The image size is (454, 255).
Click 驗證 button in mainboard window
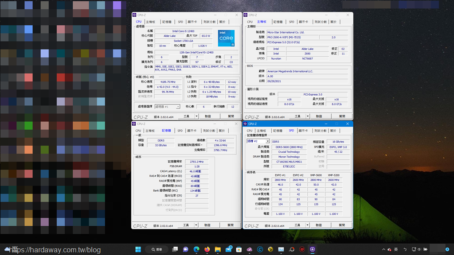click(x=319, y=116)
